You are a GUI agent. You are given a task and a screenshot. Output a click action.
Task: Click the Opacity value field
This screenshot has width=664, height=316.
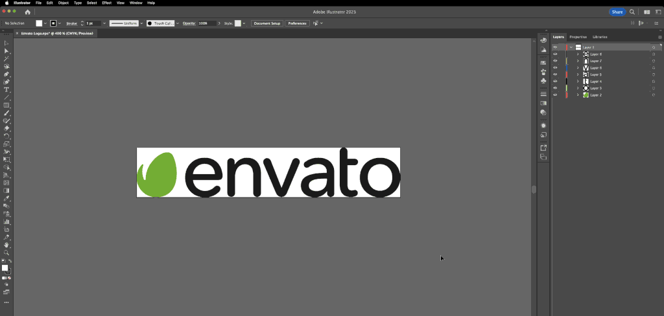click(207, 23)
